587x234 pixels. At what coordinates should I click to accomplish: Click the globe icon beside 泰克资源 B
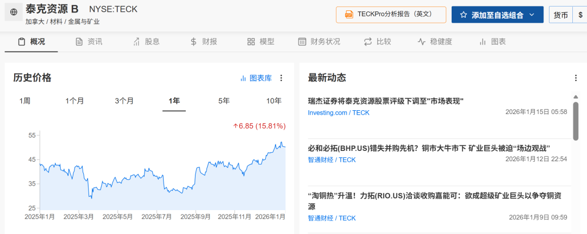(x=14, y=12)
